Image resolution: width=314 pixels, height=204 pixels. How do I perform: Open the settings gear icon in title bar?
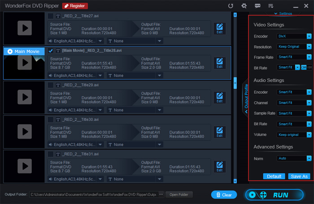click(244, 6)
